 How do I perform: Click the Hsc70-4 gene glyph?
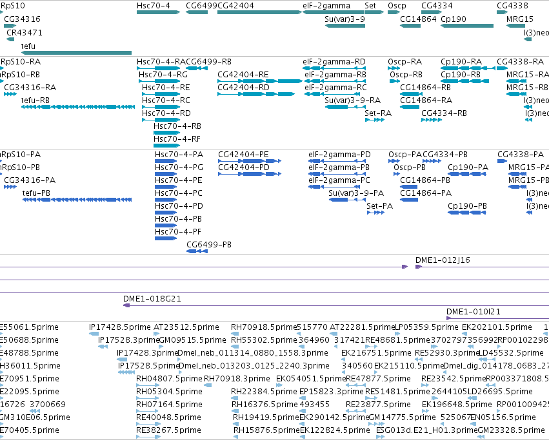tap(158, 12)
